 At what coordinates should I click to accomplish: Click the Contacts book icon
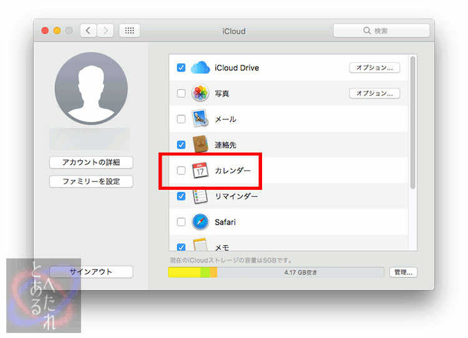tap(200, 144)
